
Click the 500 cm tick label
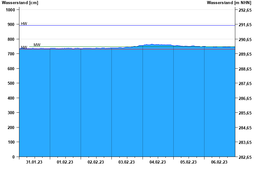coord(11,83)
